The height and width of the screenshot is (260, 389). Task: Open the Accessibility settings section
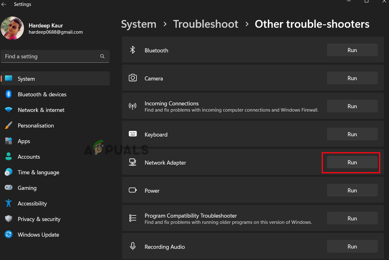point(32,203)
